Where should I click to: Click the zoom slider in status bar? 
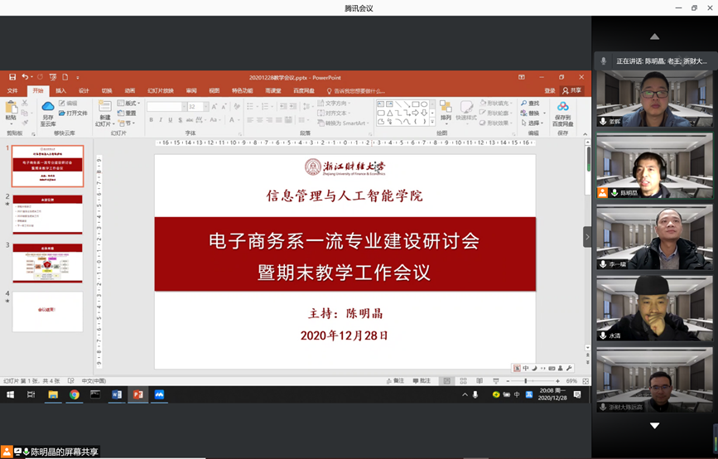(x=527, y=381)
